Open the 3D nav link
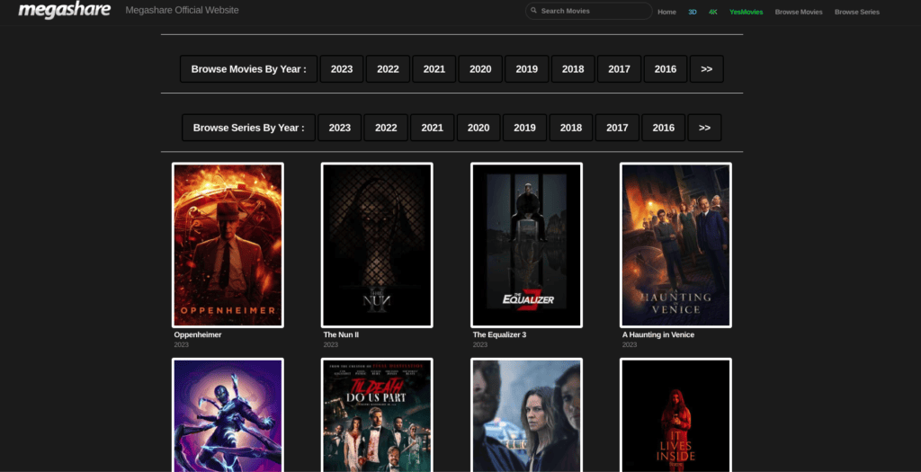921x472 pixels. tap(693, 12)
